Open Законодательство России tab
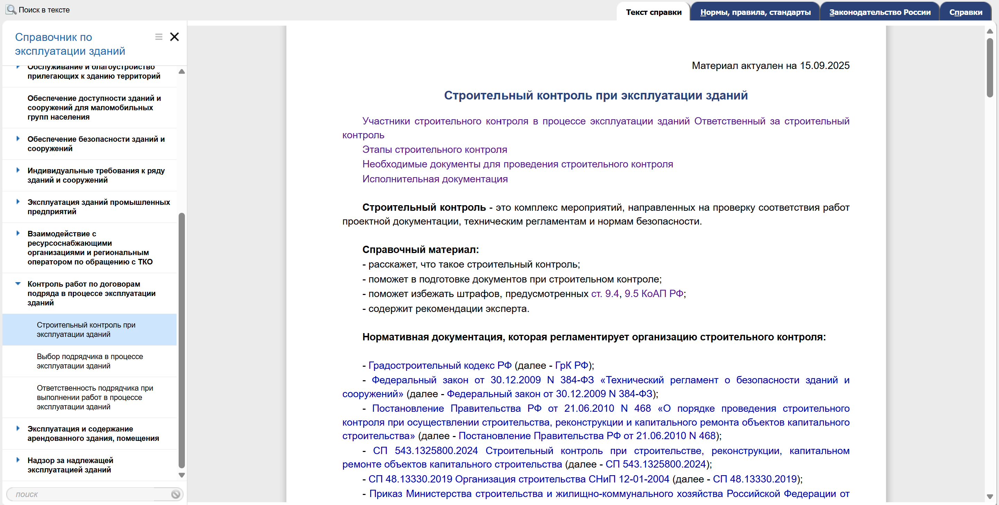The image size is (999, 505). (x=880, y=12)
